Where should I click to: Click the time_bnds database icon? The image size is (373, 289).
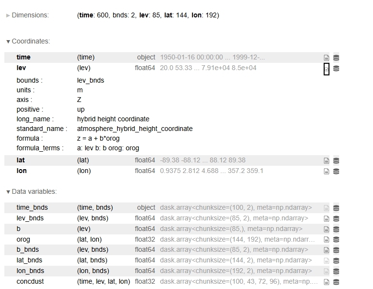tap(336, 208)
